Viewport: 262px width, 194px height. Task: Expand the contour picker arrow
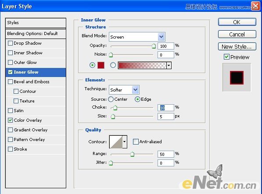tap(125, 141)
